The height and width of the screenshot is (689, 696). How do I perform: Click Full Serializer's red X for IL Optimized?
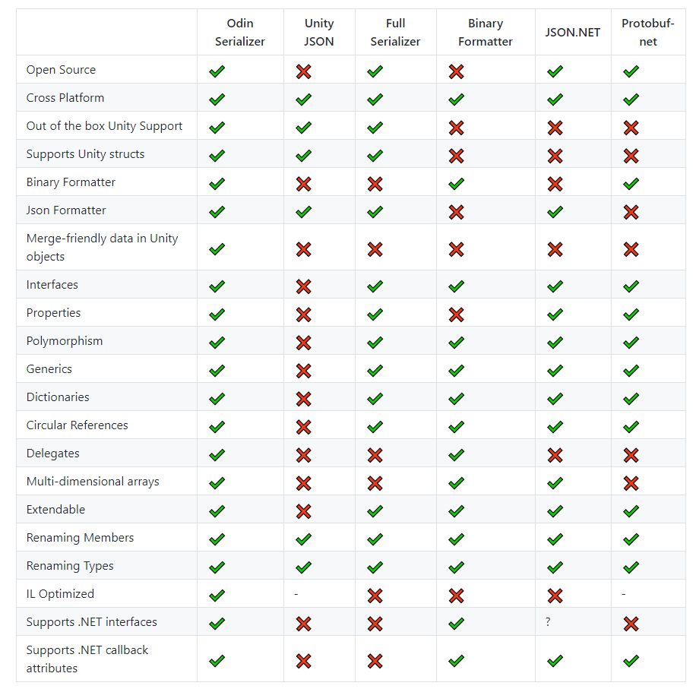[375, 596]
